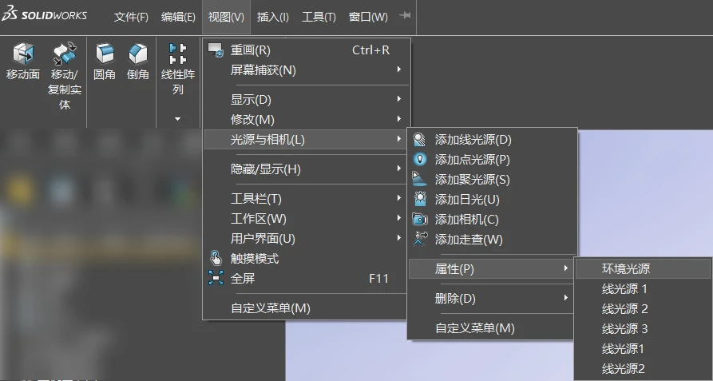The height and width of the screenshot is (381, 713).
Task: Click the 添加日光(U) sun icon
Action: point(419,199)
